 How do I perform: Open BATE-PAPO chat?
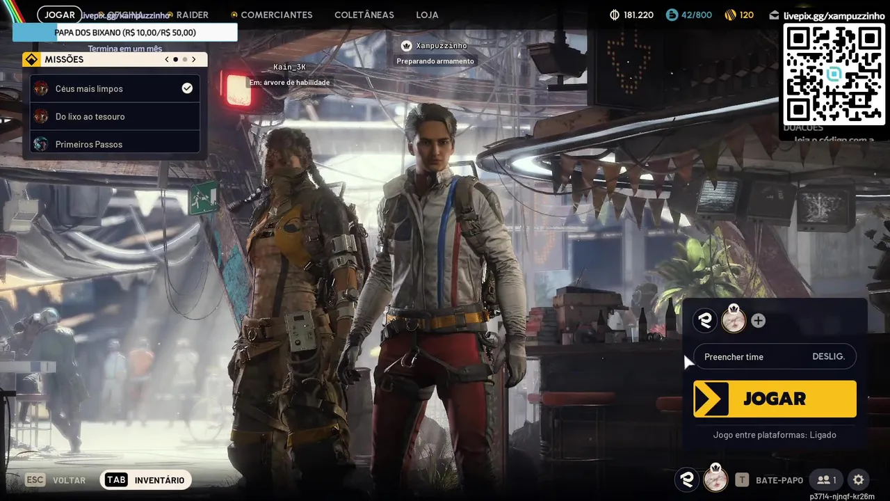pyautogui.click(x=779, y=480)
